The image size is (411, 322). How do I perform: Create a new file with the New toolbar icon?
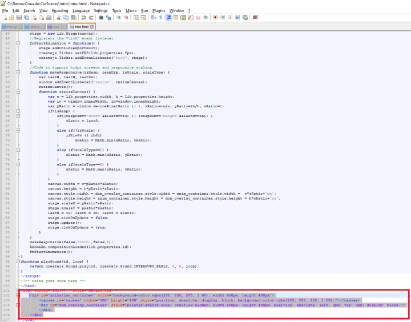(5, 18)
